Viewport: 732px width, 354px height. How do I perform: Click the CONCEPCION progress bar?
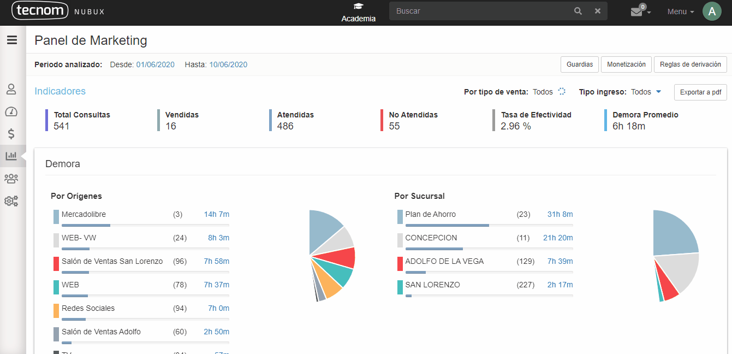[489, 249]
